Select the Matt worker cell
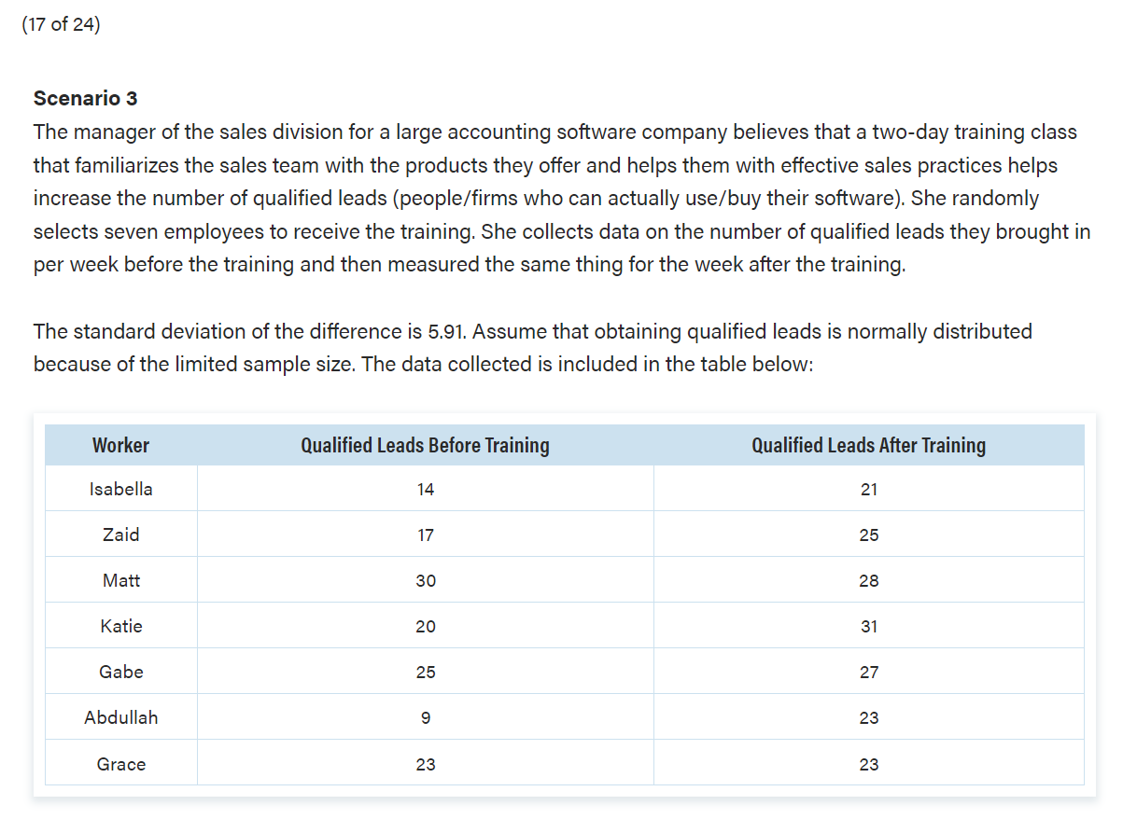The image size is (1137, 819). pos(120,580)
